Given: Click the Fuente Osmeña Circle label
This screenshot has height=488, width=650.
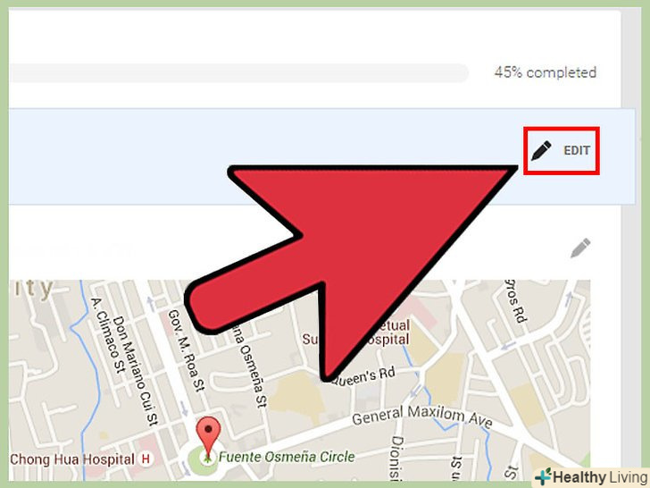Looking at the screenshot, I should 287,457.
